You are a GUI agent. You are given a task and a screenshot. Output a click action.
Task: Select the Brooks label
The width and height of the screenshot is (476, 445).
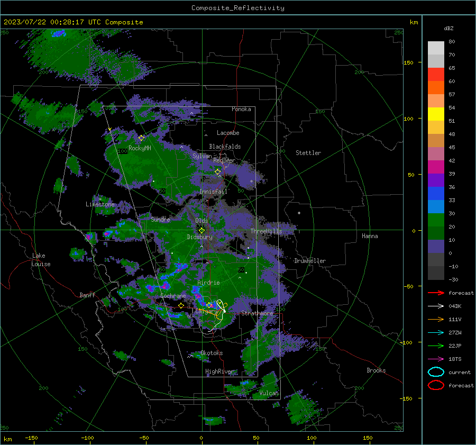point(376,370)
